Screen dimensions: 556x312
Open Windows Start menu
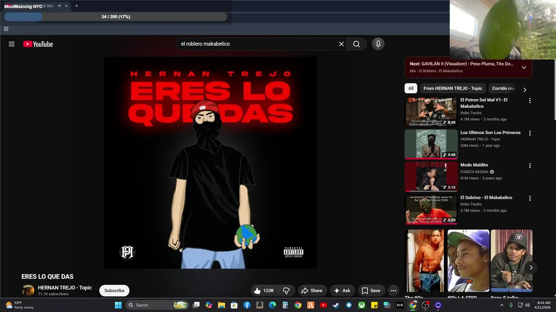(x=118, y=305)
